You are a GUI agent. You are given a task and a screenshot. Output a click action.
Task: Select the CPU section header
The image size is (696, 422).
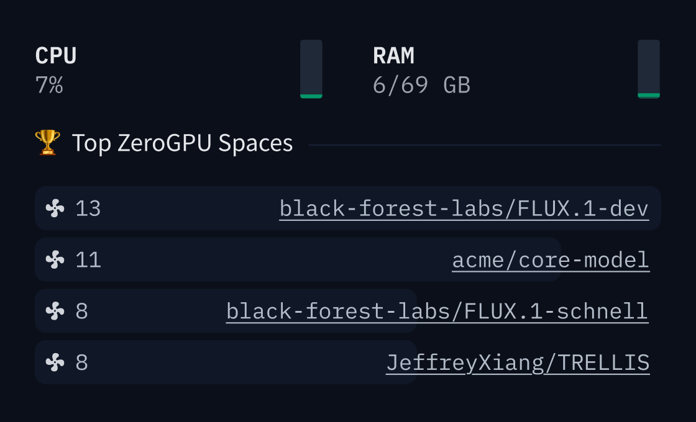point(55,55)
